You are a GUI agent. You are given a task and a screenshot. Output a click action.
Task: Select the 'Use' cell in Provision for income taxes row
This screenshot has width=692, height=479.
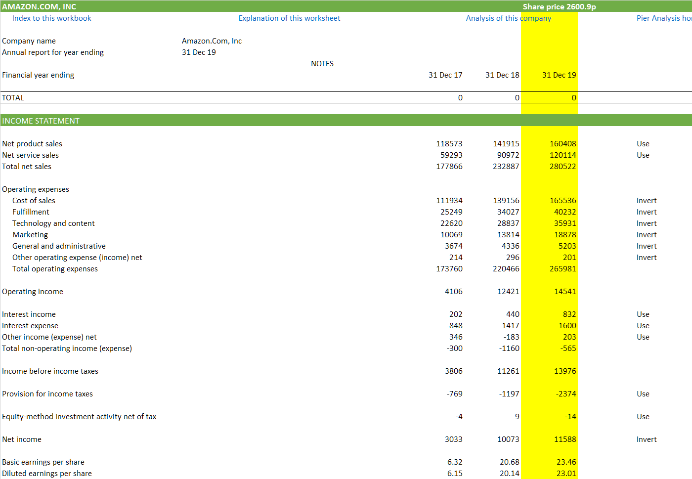(643, 394)
